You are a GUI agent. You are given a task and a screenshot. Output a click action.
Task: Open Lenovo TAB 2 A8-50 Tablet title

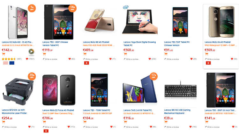pyautogui.click(x=138, y=110)
